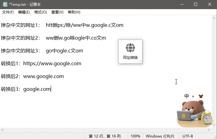The height and width of the screenshot is (139, 217).
Task: Click the 网址转换 button label
Action: click(130, 57)
